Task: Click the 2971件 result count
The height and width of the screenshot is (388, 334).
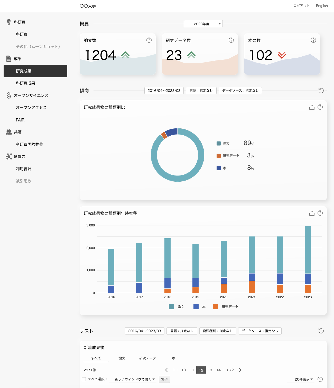Action: click(x=90, y=370)
